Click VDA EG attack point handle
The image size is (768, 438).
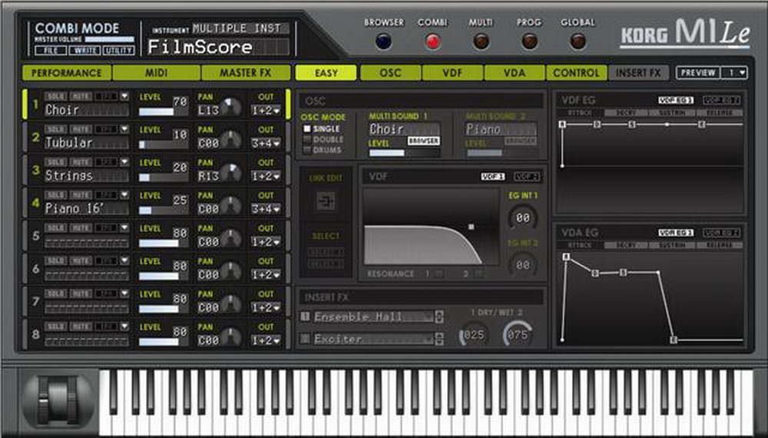click(566, 257)
